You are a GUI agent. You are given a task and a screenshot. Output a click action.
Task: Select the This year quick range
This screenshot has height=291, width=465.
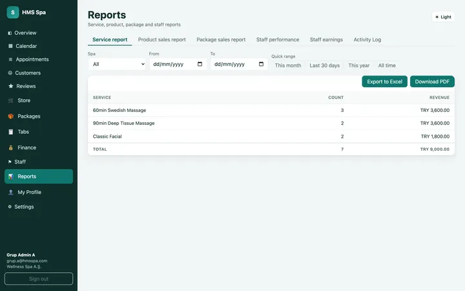pos(359,65)
